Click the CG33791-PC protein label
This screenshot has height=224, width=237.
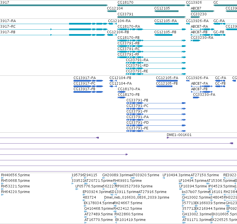[x=137, y=106]
